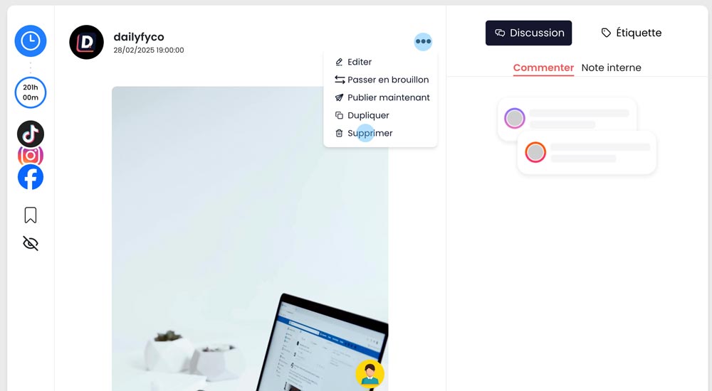Click the speech bubbles icon in Discussion
The height and width of the screenshot is (391, 712).
tap(500, 33)
